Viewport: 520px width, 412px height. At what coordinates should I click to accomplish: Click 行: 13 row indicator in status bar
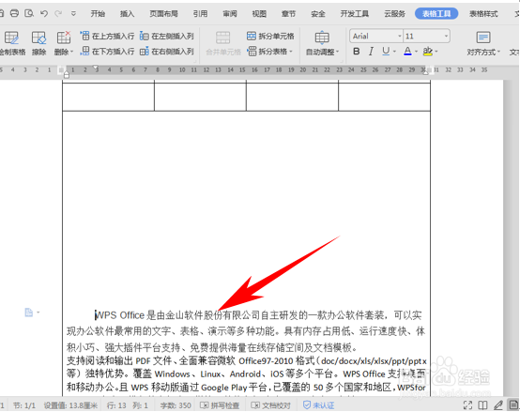click(116, 405)
